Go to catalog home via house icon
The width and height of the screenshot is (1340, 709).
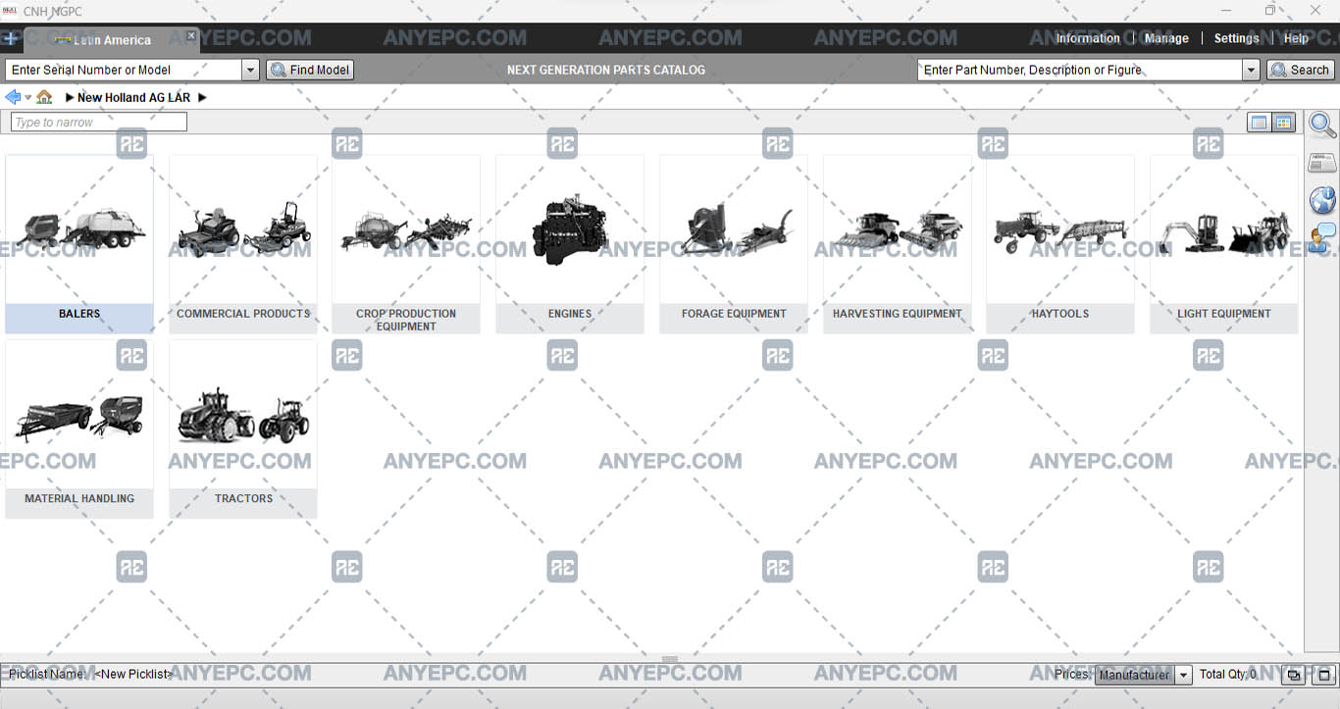pyautogui.click(x=44, y=97)
